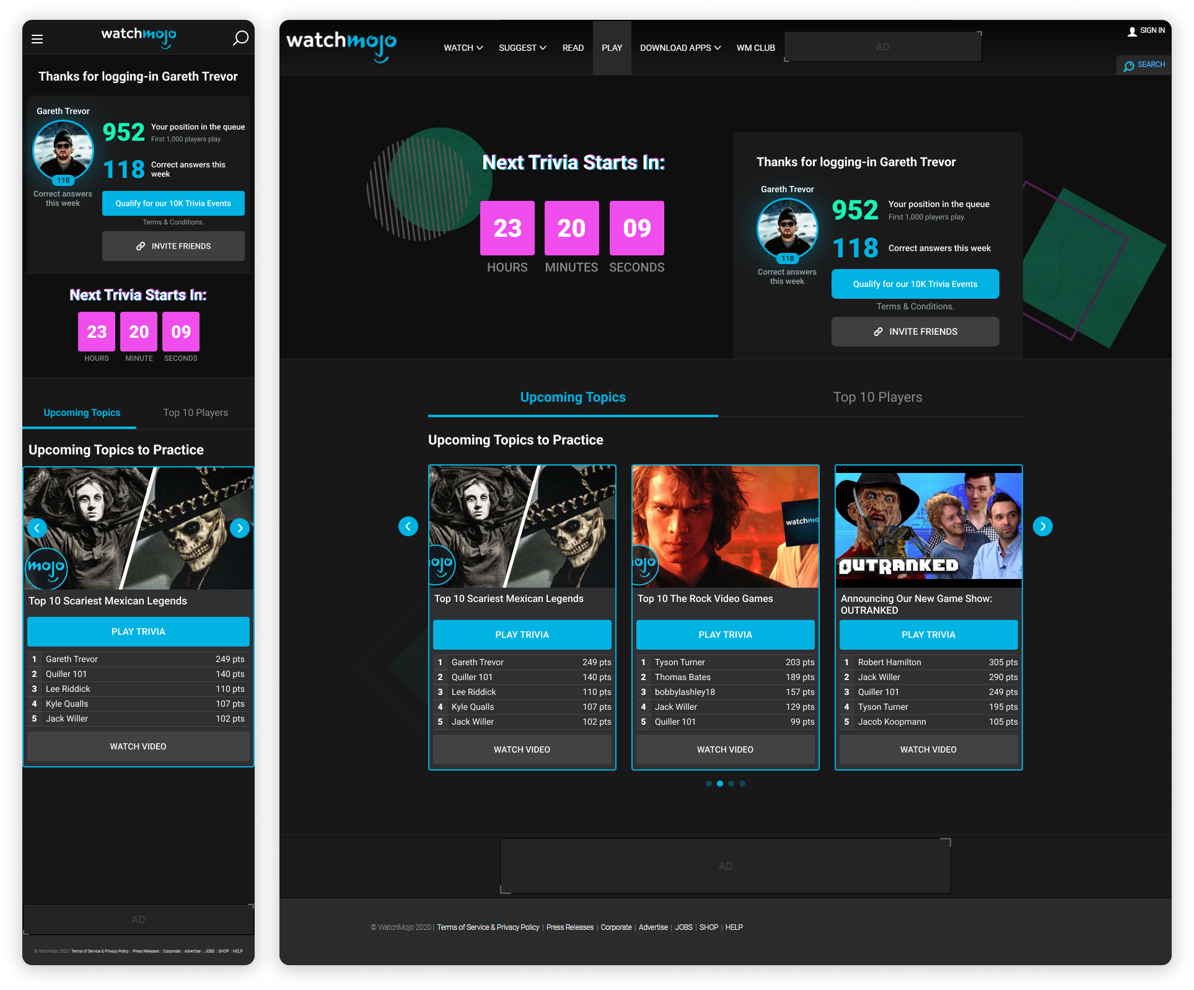Open the OUTRANKED thumbnail
Screen dimensions: 1194x990
pyautogui.click(x=929, y=526)
